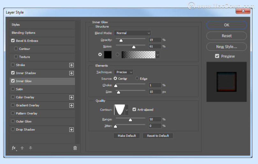The image size is (258, 164).
Task: Add another Color Overlay with plus icon
Action: tap(71, 98)
